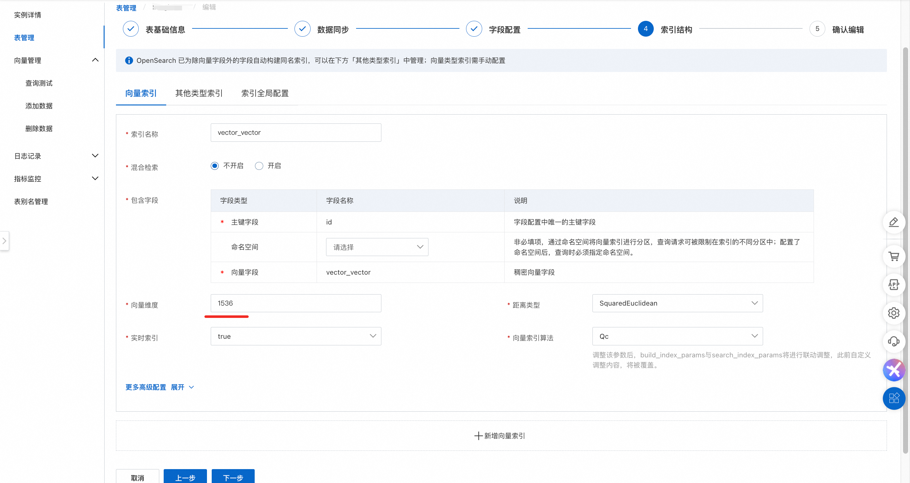Open 添加数据 in the sidebar
The image size is (910, 483).
coord(39,106)
